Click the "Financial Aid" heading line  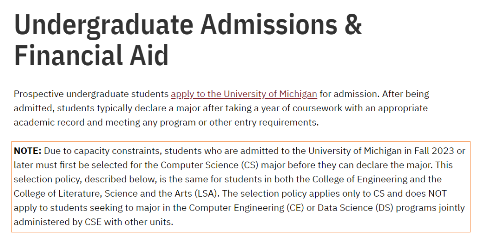91,55
